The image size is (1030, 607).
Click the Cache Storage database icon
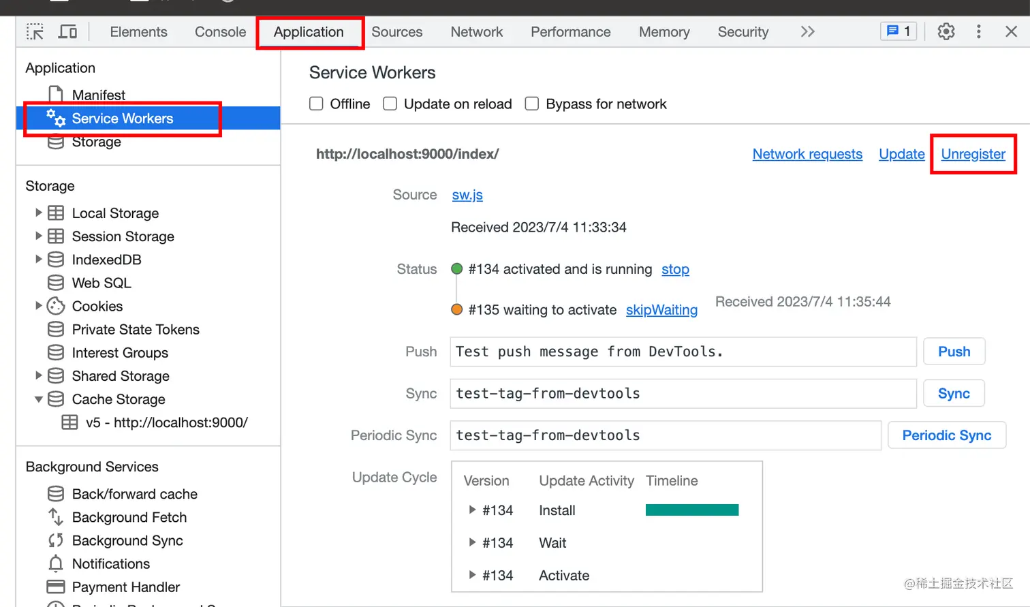pos(56,399)
